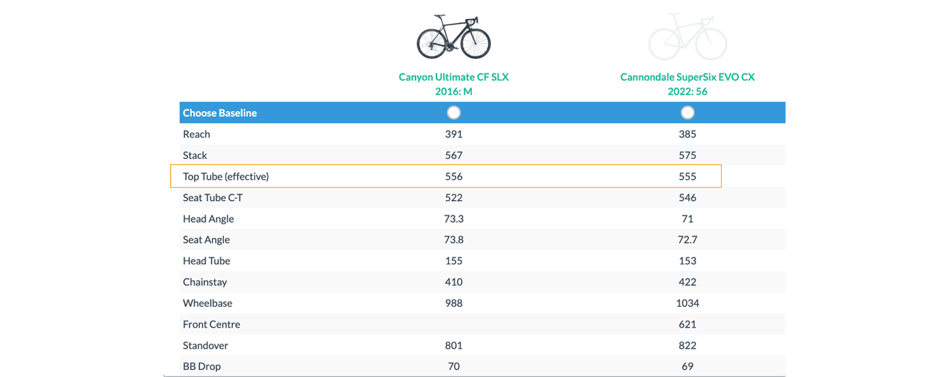Viewport: 949px width, 377px height.
Task: Click the Canyon seat tube value 522
Action: pyautogui.click(x=454, y=197)
